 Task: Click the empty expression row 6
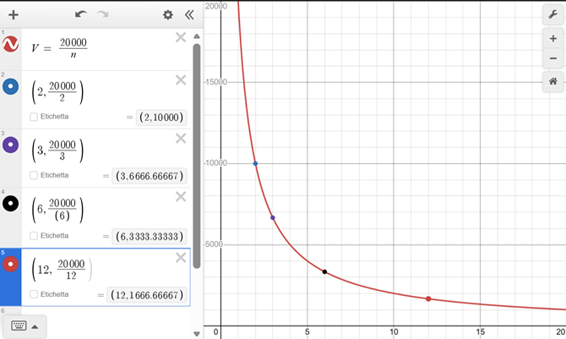pyautogui.click(x=101, y=312)
